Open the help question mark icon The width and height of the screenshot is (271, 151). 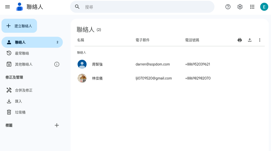coord(228,7)
